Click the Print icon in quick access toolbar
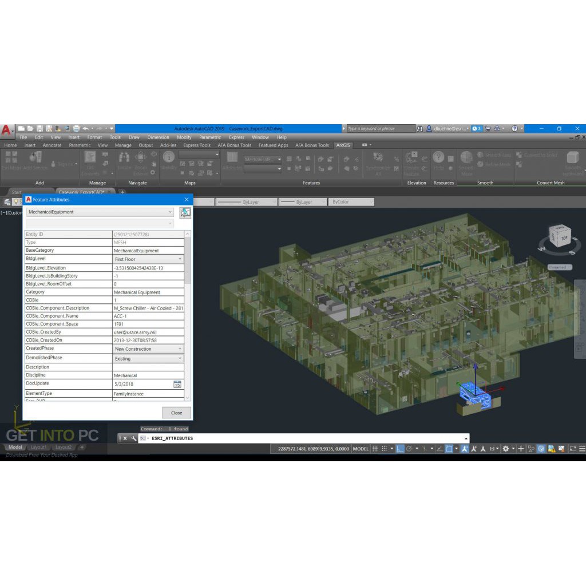The width and height of the screenshot is (586, 586). pos(76,129)
